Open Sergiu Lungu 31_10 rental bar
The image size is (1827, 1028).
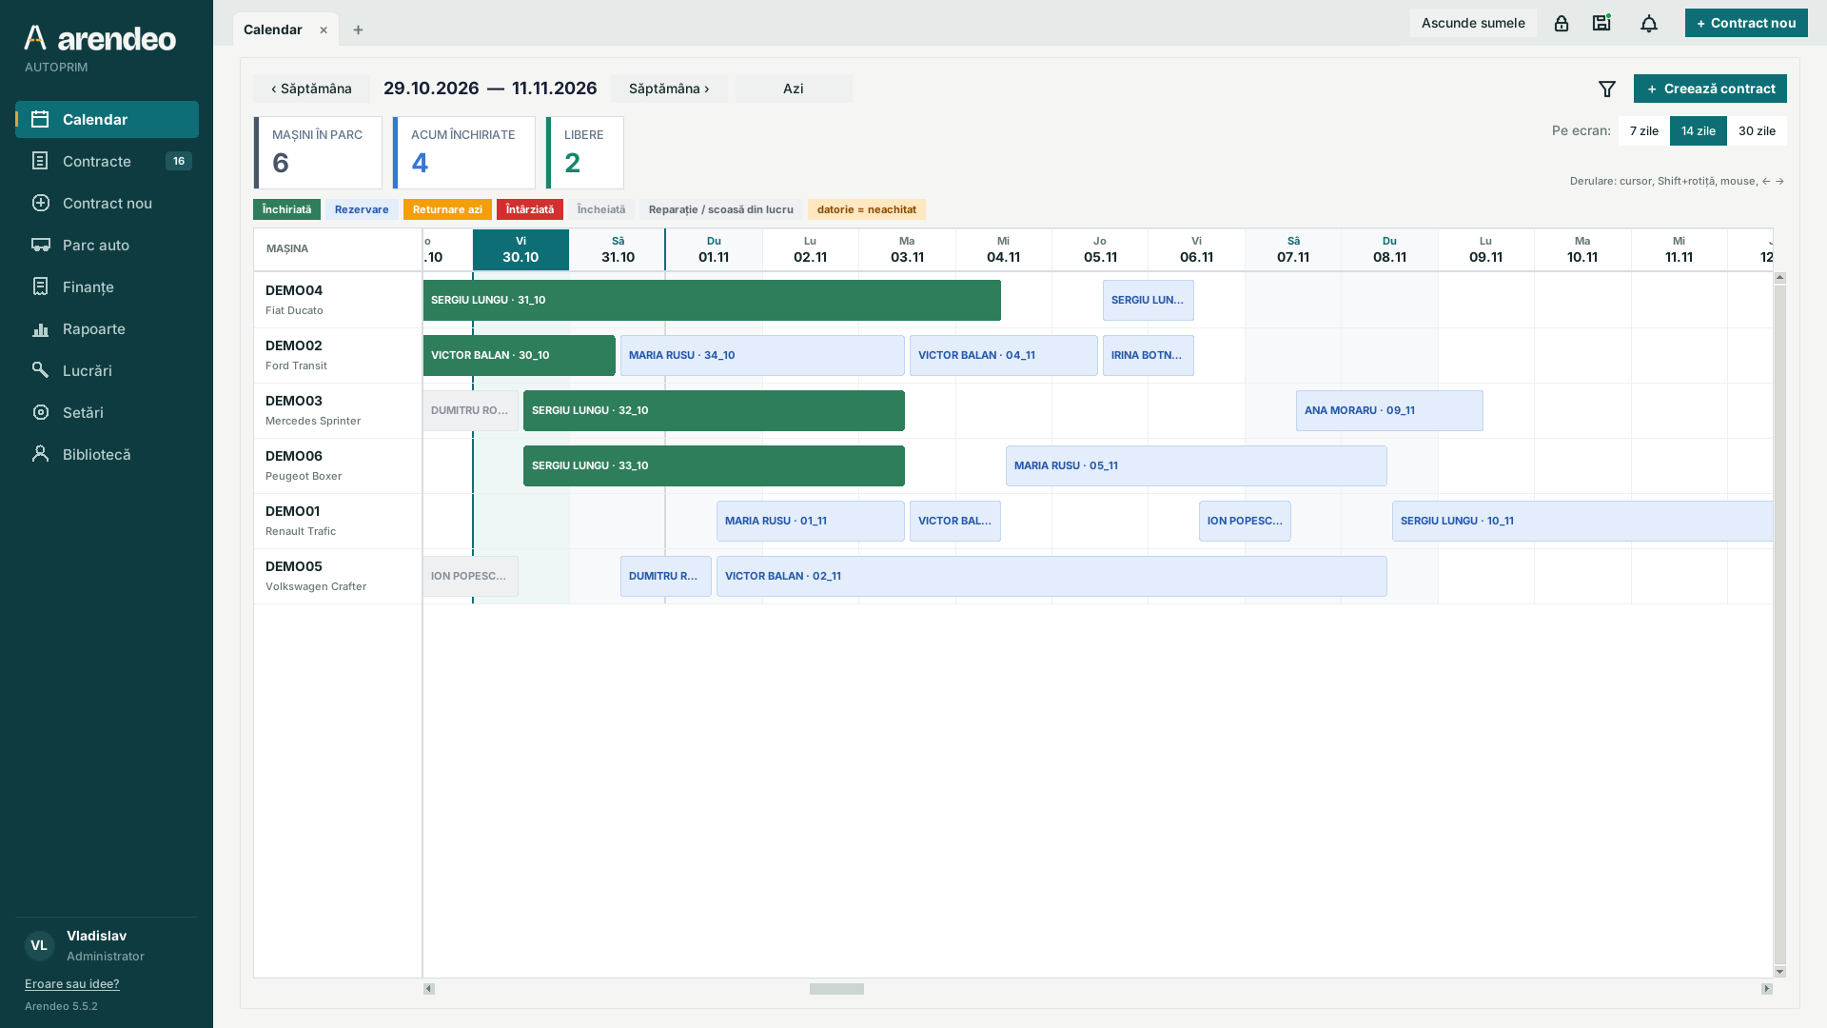[712, 300]
